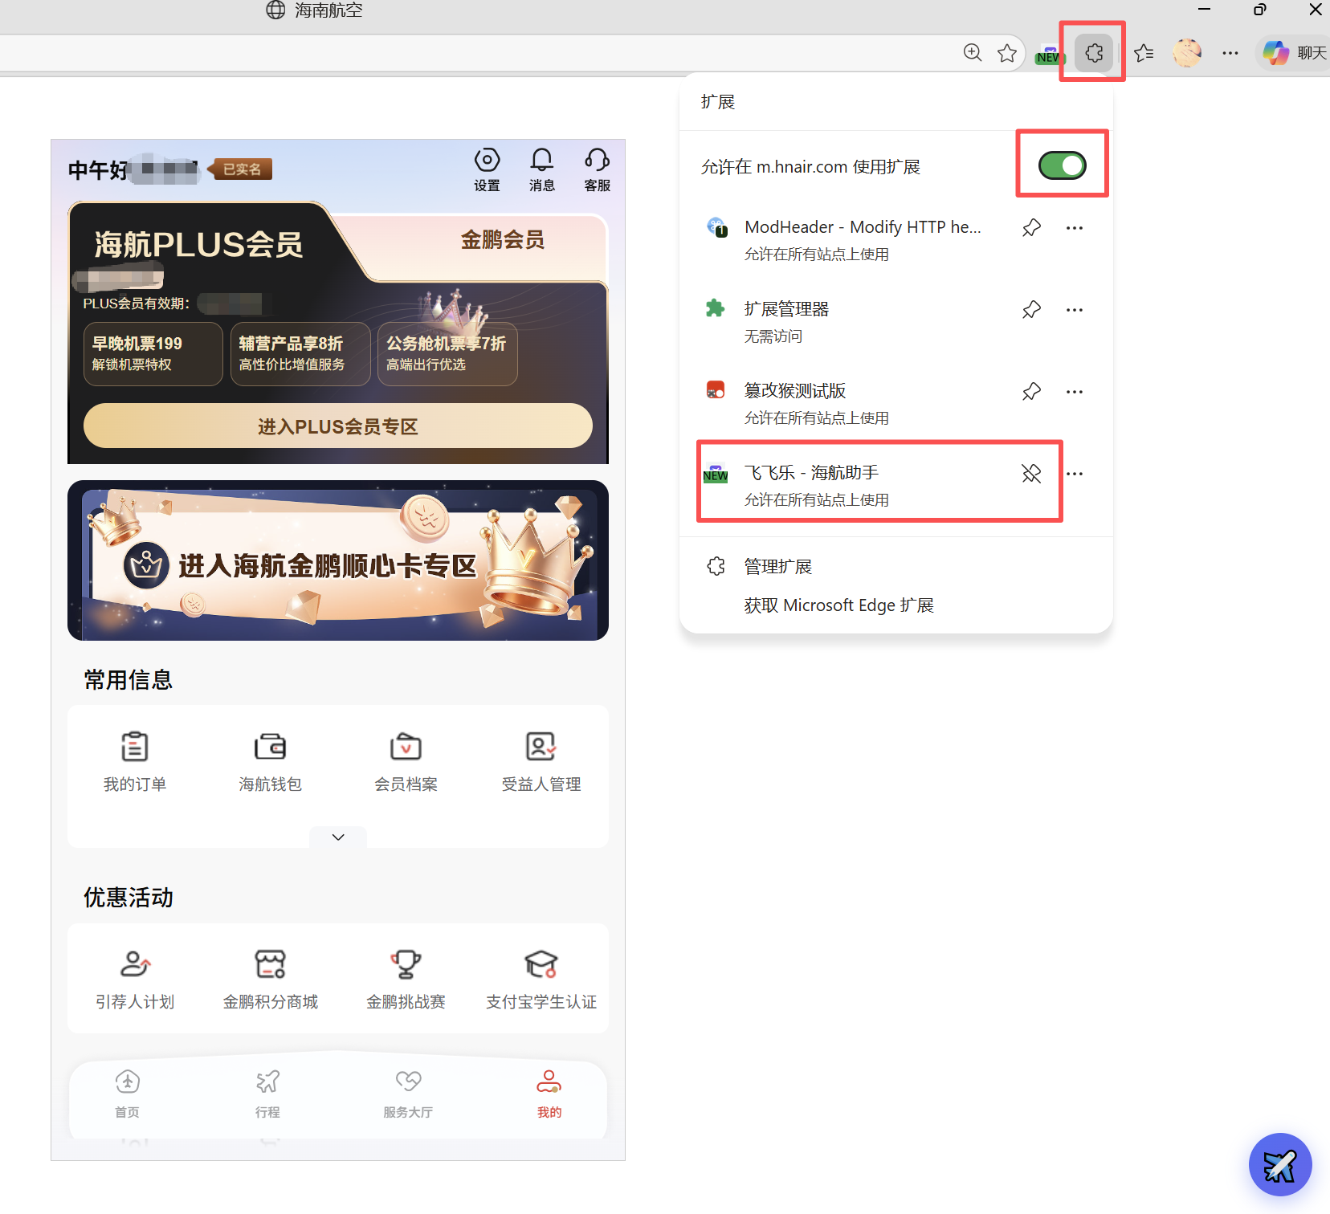Open 受益人管理 icon
The height and width of the screenshot is (1214, 1330).
click(x=541, y=762)
